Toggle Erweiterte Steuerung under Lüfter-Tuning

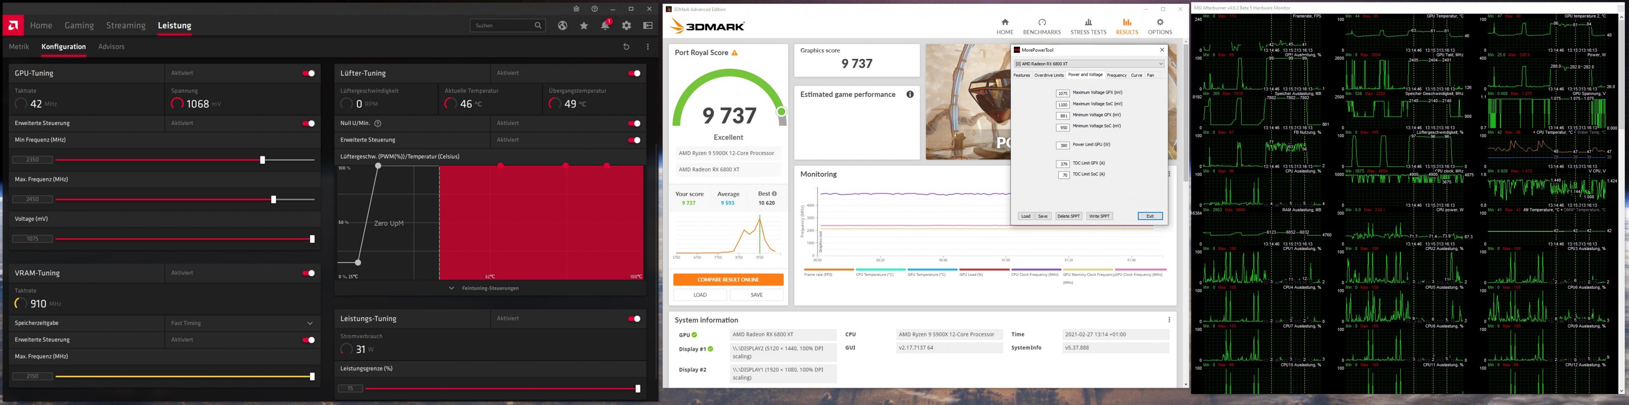(x=634, y=140)
